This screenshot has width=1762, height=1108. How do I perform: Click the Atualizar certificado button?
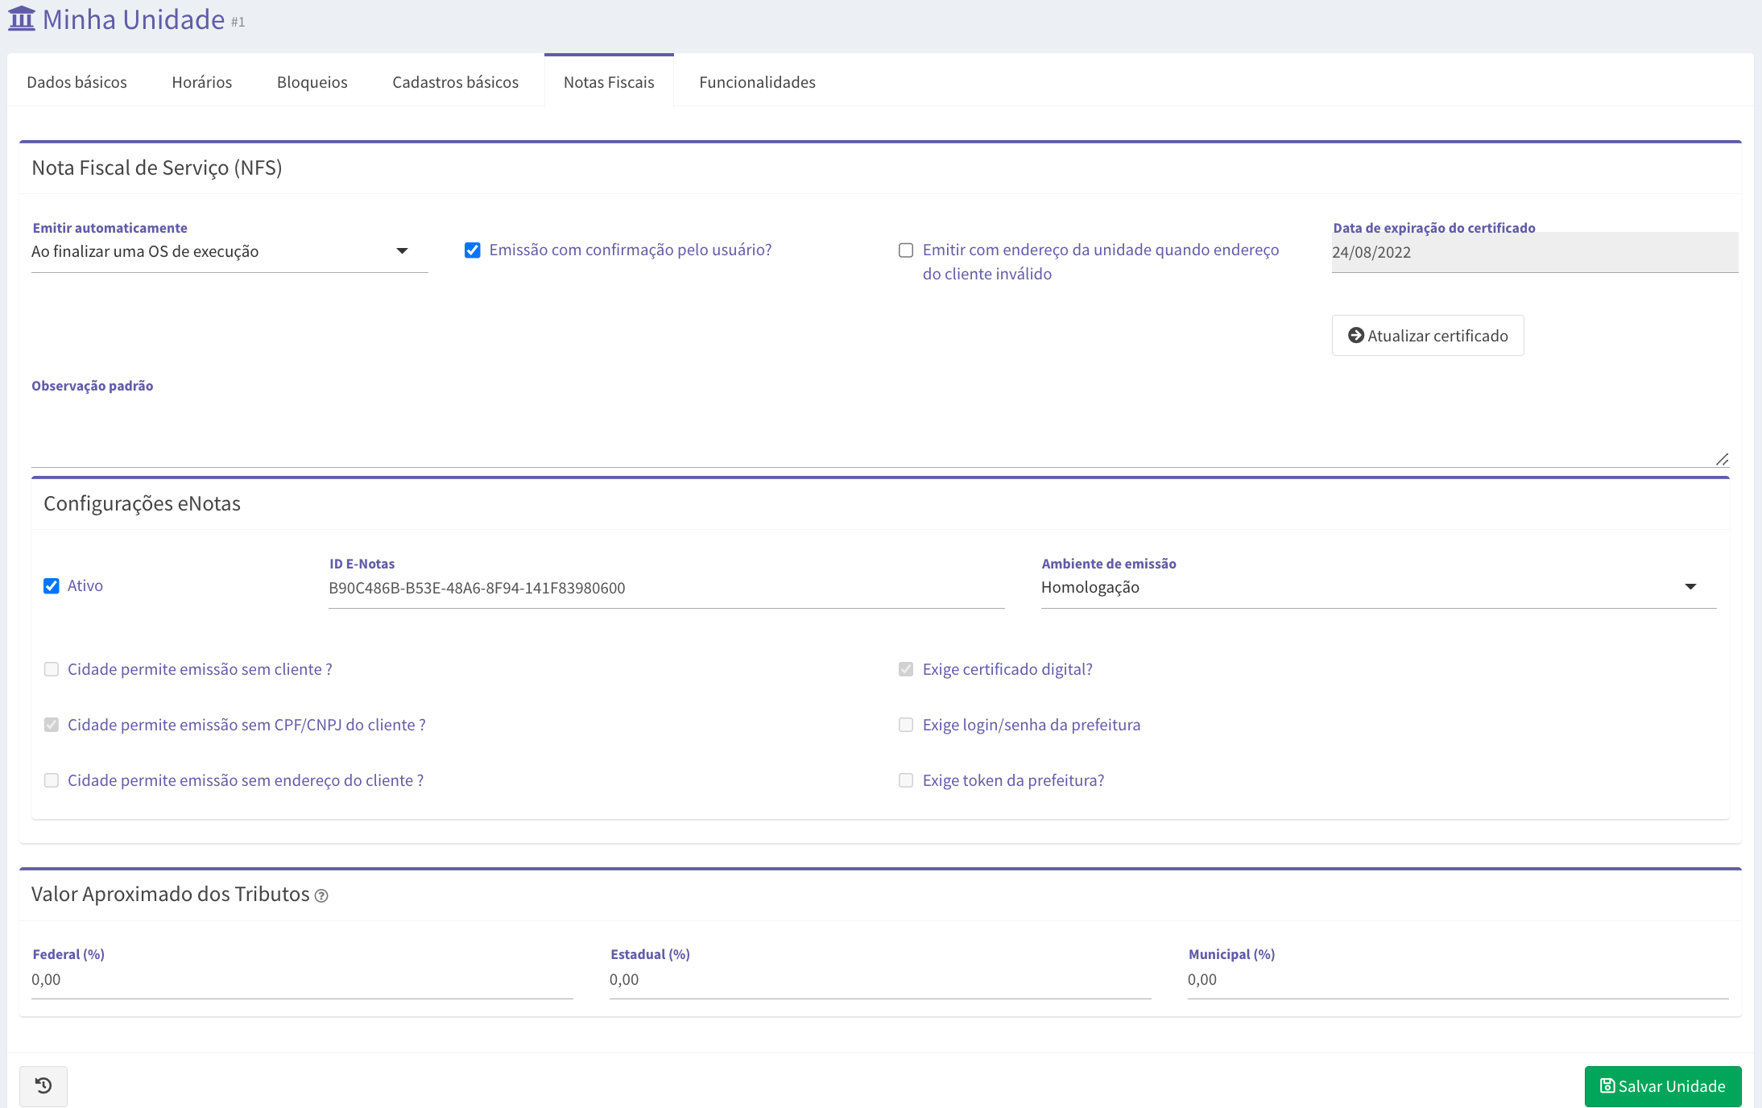[x=1428, y=336]
